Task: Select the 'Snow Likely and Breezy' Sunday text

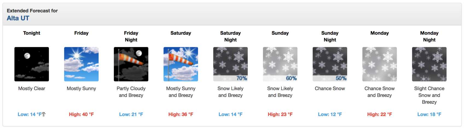Action: click(x=280, y=92)
